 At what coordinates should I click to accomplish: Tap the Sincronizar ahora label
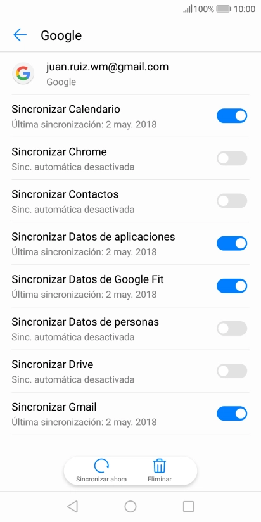[x=101, y=480]
